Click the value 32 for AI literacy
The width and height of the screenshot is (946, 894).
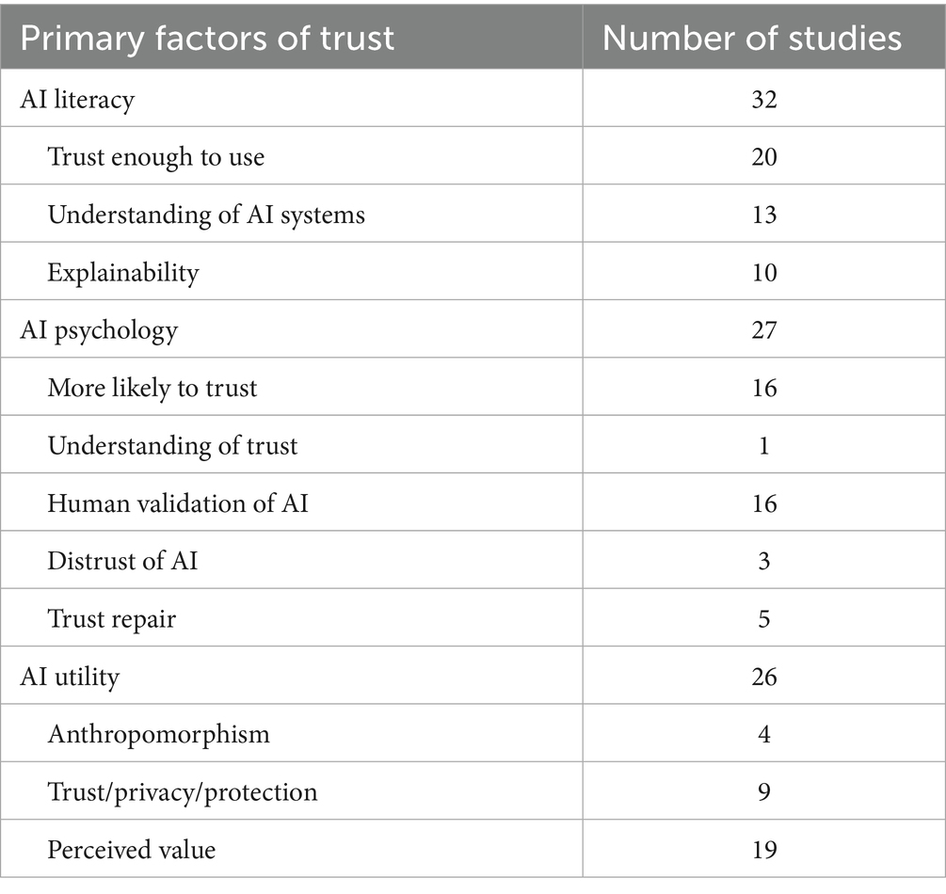point(763,99)
